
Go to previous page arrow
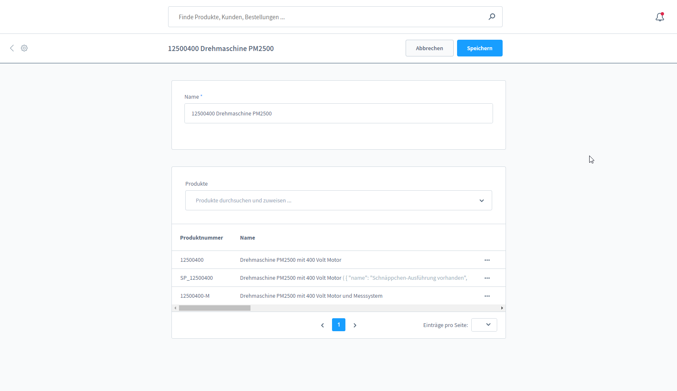[322, 325]
